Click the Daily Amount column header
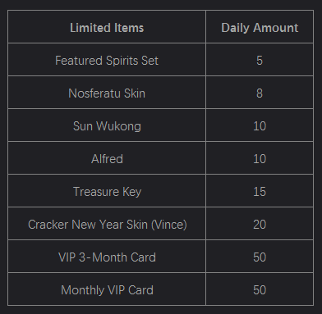Viewport: 322px width, 314px height. click(260, 27)
